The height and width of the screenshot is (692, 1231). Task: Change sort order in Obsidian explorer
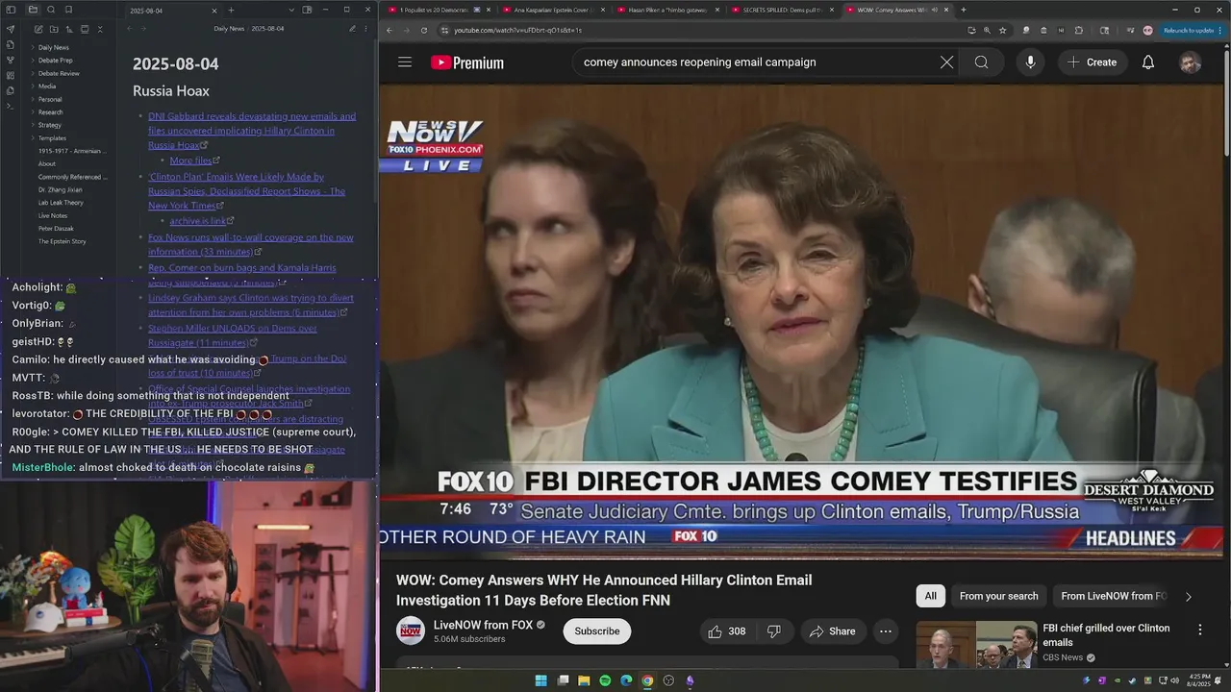(67, 29)
